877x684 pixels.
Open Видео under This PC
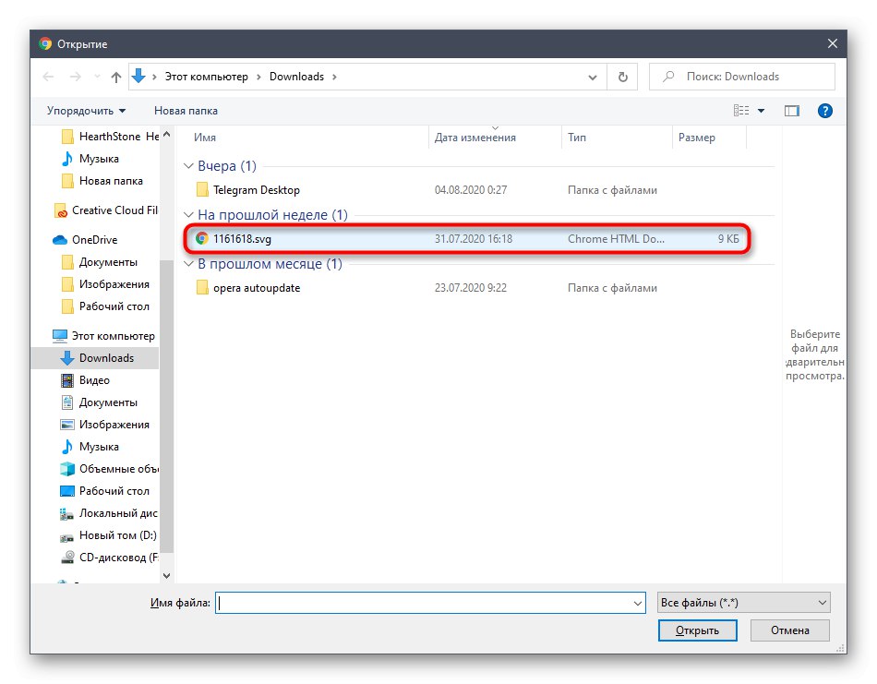85,380
